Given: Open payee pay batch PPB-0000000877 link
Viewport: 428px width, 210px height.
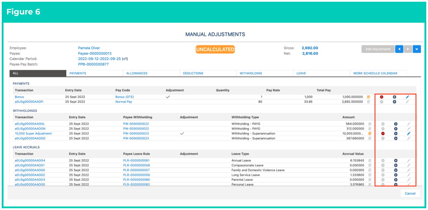Looking at the screenshot, I should click(x=93, y=64).
